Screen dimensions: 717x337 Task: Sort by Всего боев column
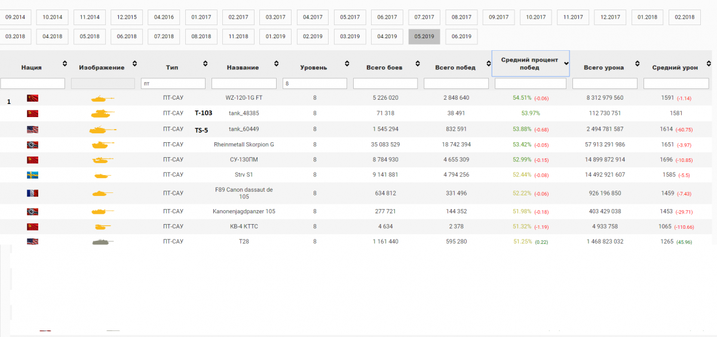tap(417, 64)
